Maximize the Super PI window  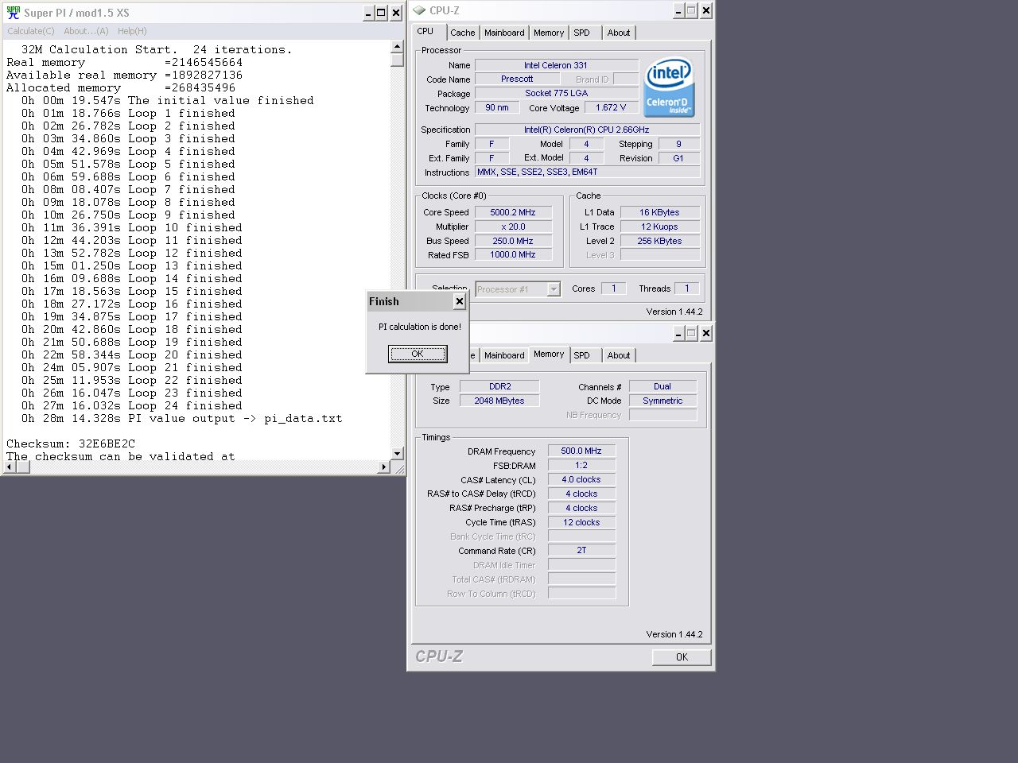(x=381, y=13)
